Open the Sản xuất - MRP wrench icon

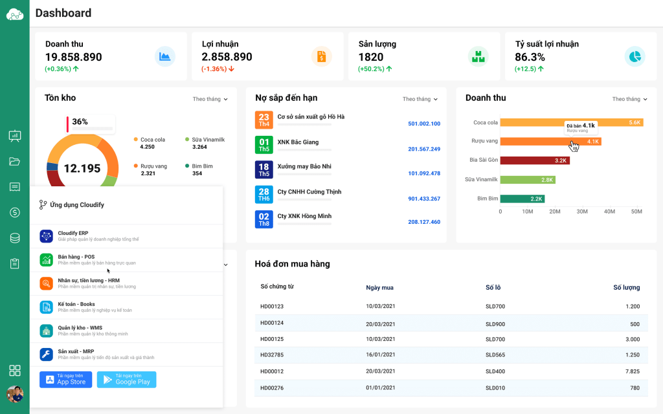point(46,354)
